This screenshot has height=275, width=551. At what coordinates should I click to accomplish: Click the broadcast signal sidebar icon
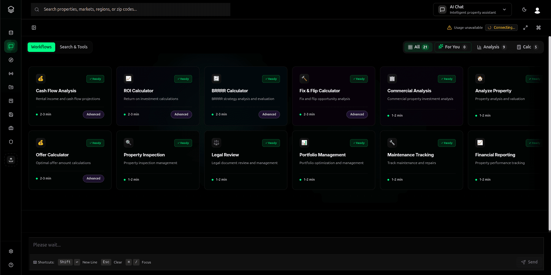(x=11, y=74)
